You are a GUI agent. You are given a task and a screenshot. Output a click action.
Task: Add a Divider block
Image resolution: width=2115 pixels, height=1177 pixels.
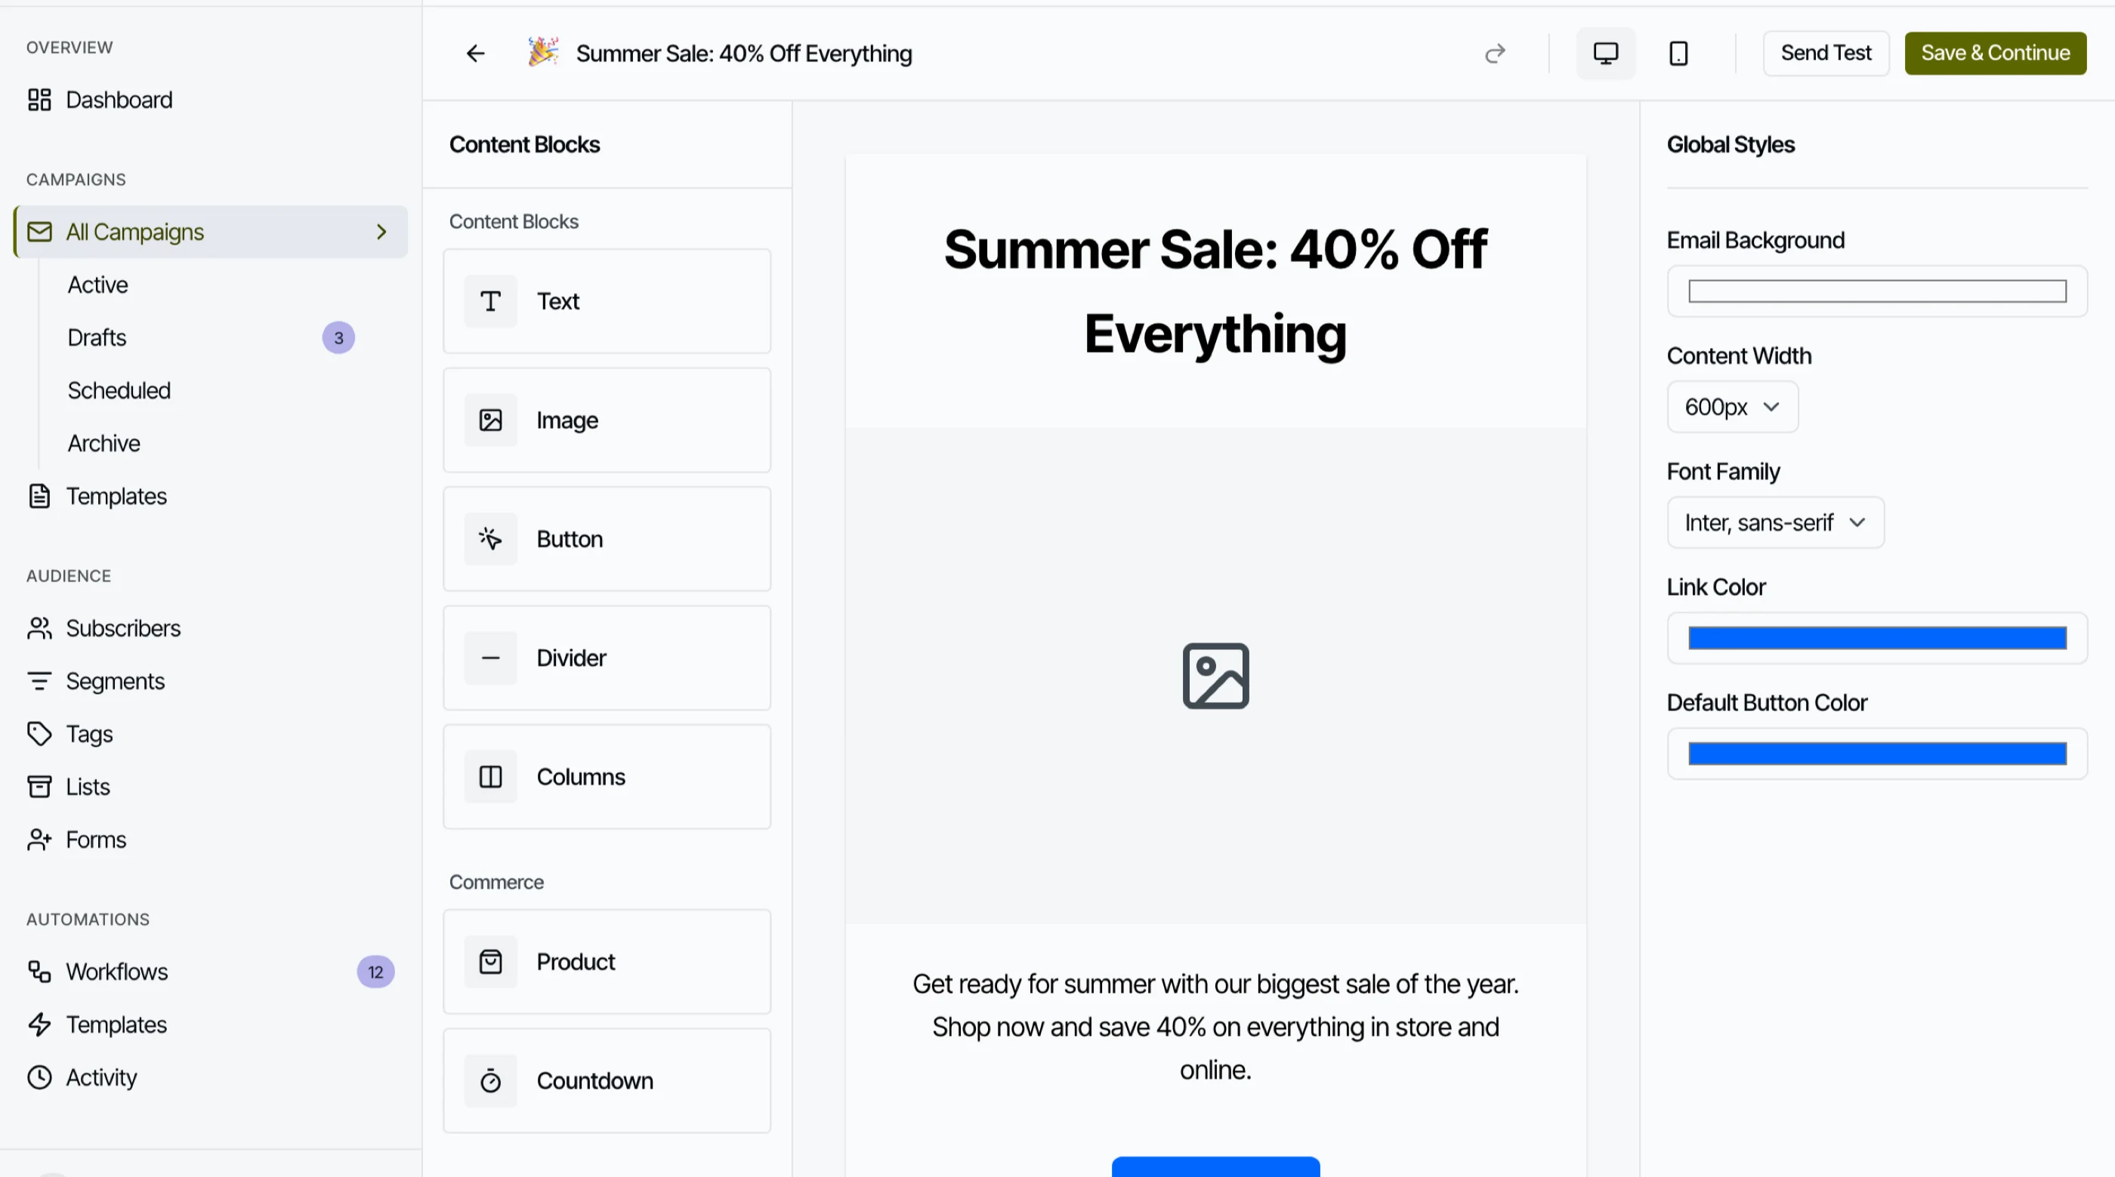point(607,658)
